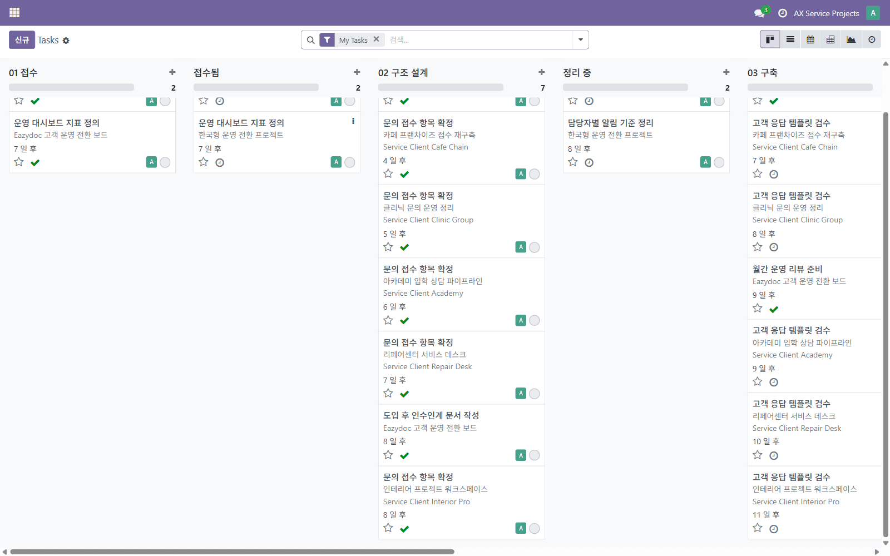The image size is (890, 556).
Task: Open the search options dropdown arrow
Action: click(580, 39)
